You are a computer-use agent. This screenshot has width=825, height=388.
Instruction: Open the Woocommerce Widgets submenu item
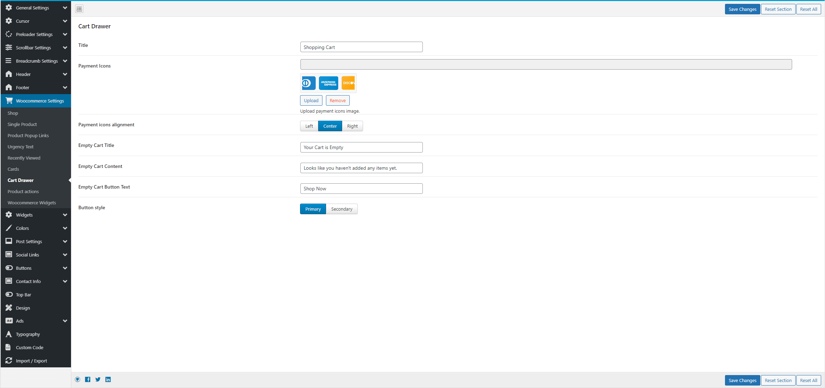point(31,203)
